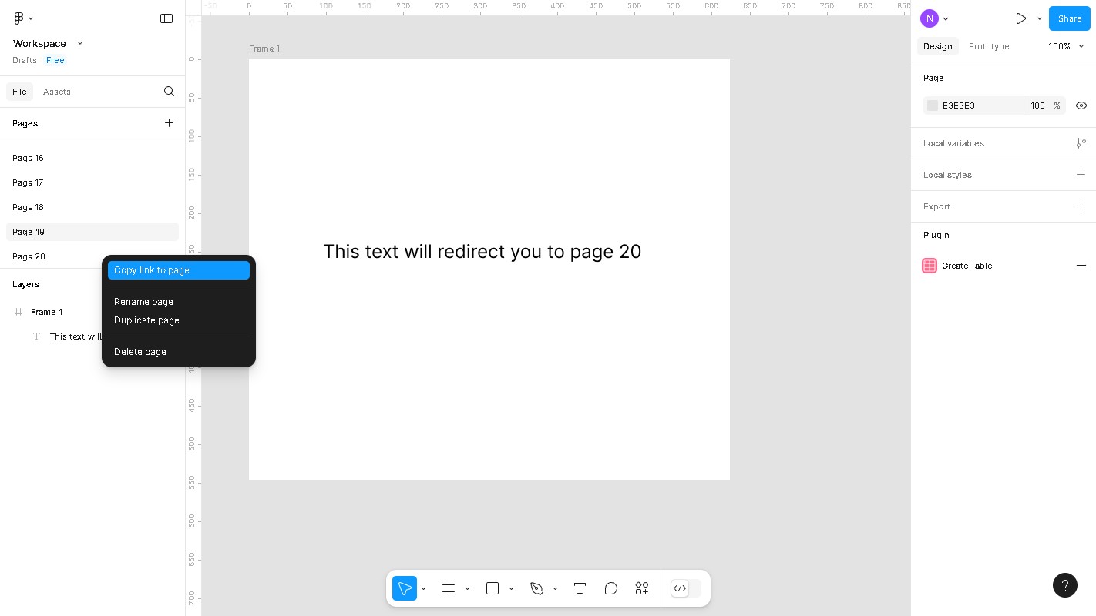Click the text layer T icon
This screenshot has width=1096, height=616.
tap(36, 336)
